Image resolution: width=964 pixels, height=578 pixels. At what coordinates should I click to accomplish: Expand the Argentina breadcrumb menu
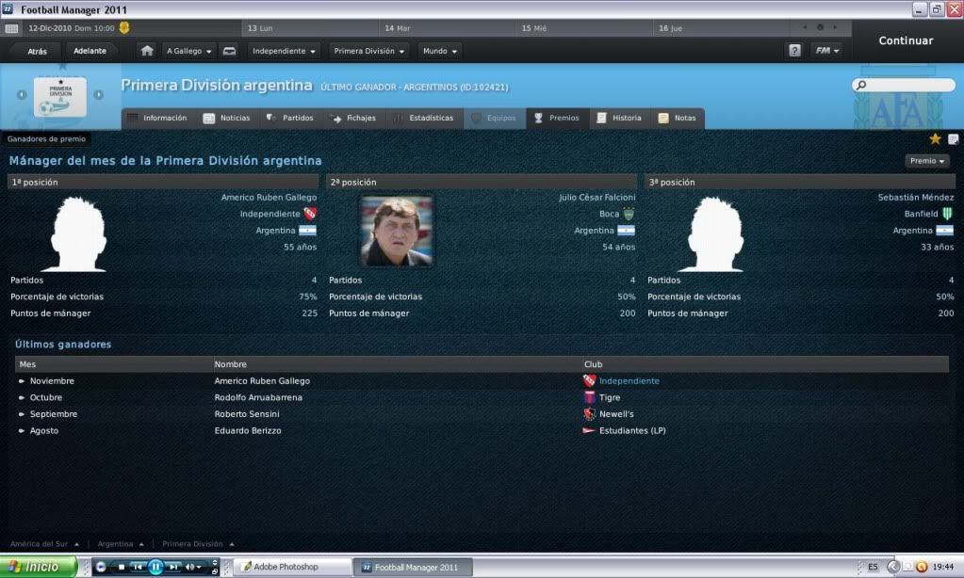click(x=121, y=543)
